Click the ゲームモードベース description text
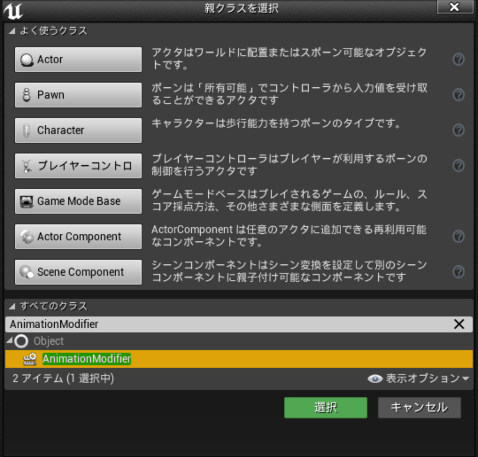The width and height of the screenshot is (478, 457). pyautogui.click(x=289, y=200)
